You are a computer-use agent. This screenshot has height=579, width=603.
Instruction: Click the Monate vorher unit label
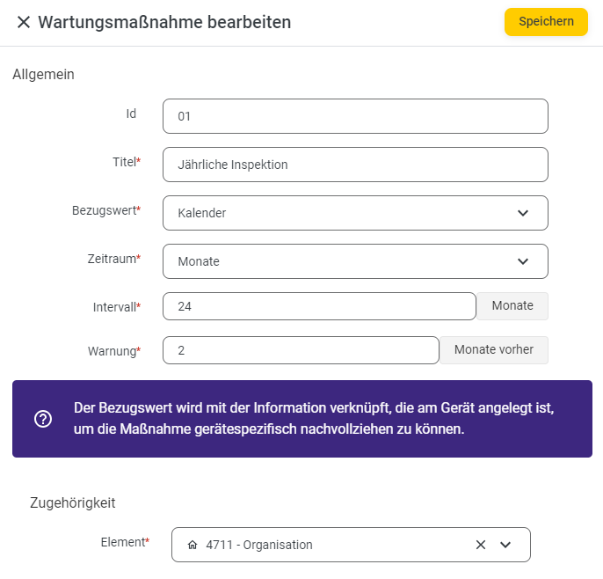(494, 350)
